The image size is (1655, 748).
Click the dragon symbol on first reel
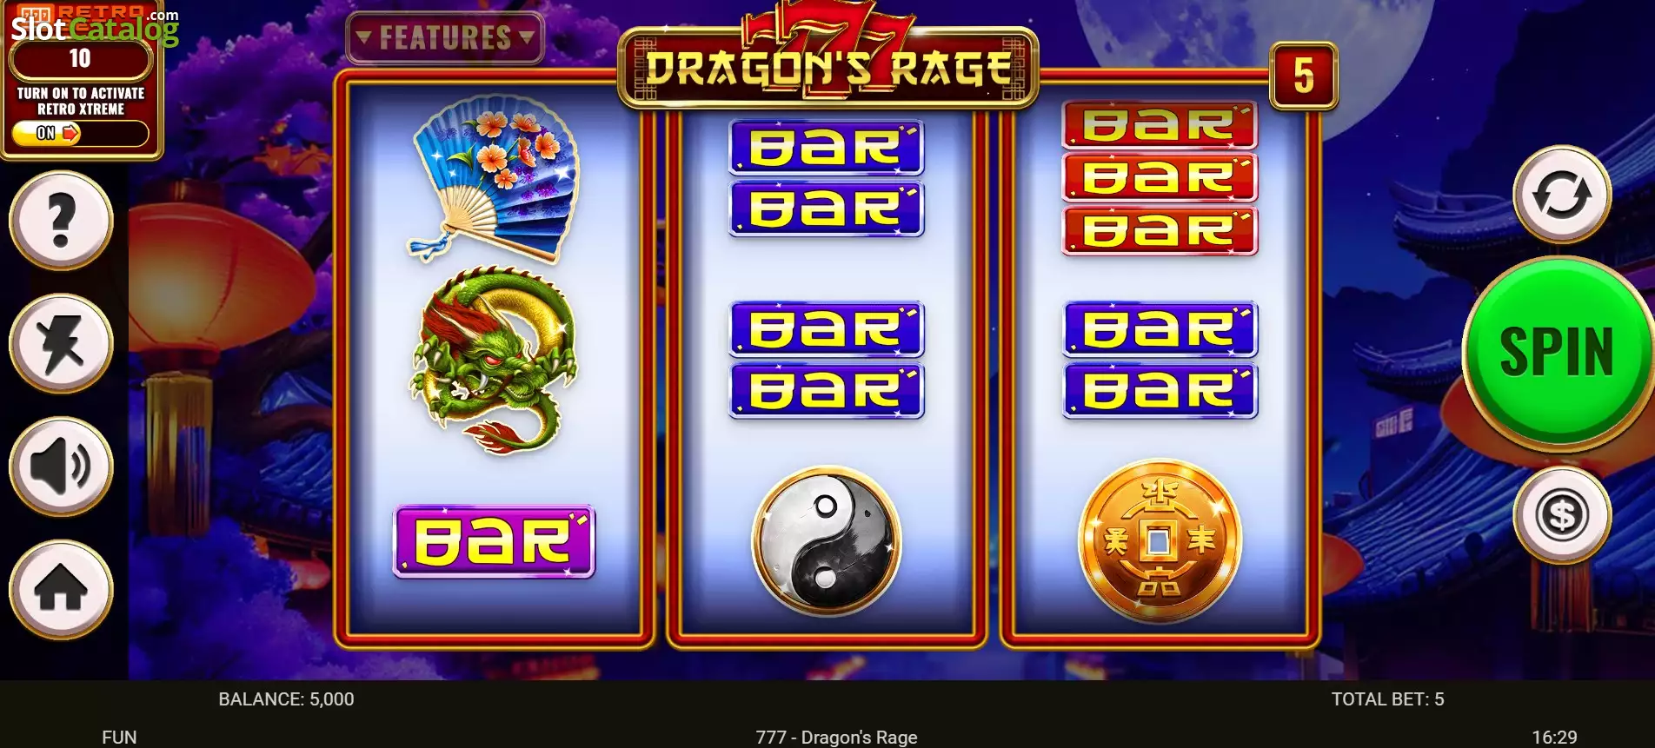click(494, 361)
